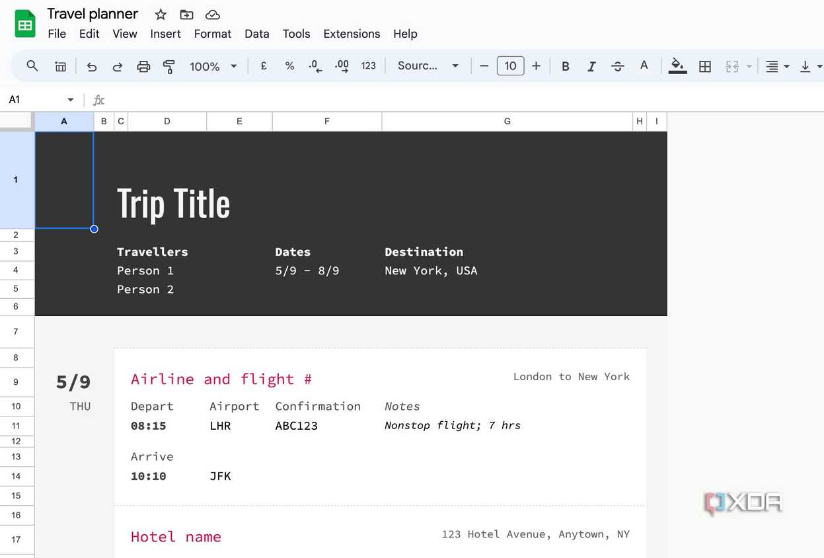Select column E header
This screenshot has height=558, width=824.
[x=239, y=122]
